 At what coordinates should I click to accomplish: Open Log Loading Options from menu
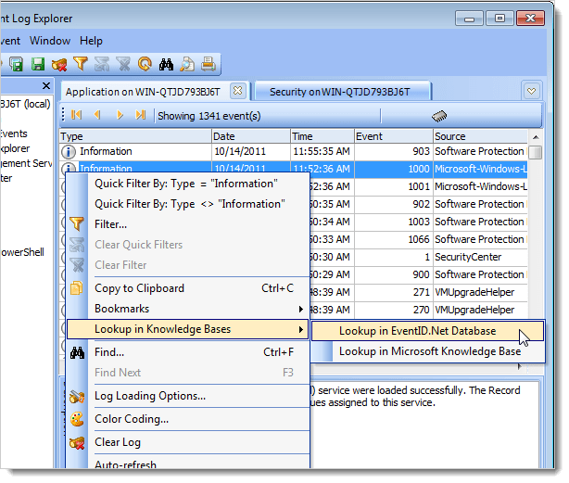click(149, 396)
